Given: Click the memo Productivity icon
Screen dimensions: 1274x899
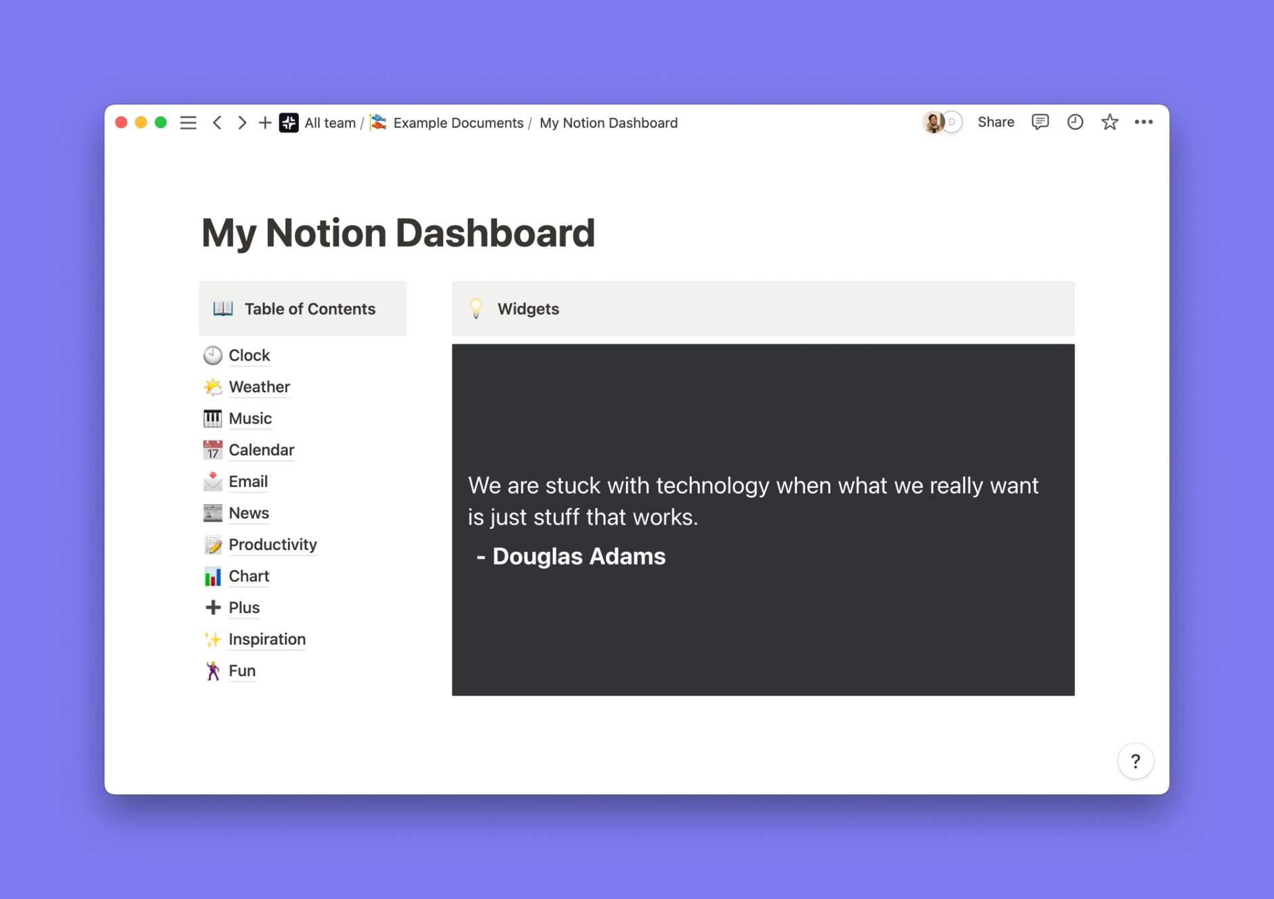Looking at the screenshot, I should click(x=213, y=545).
